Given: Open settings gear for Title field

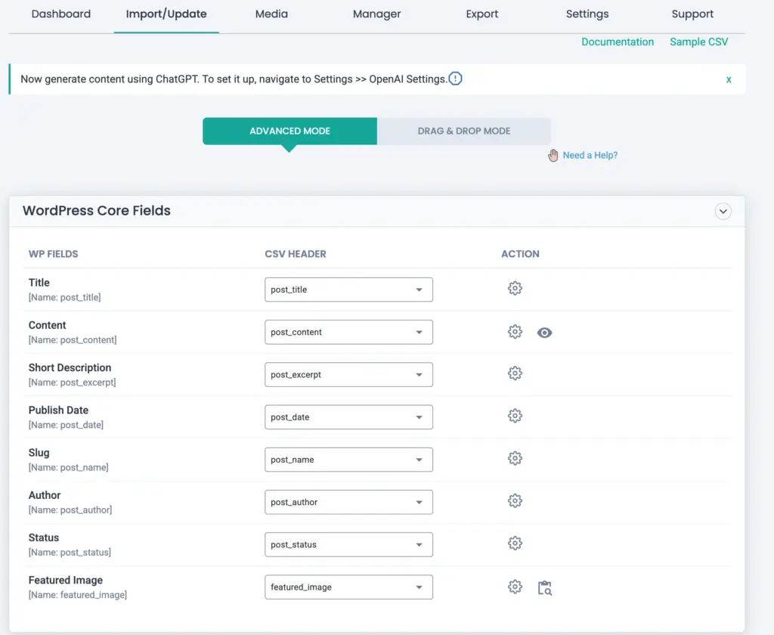Looking at the screenshot, I should point(515,288).
